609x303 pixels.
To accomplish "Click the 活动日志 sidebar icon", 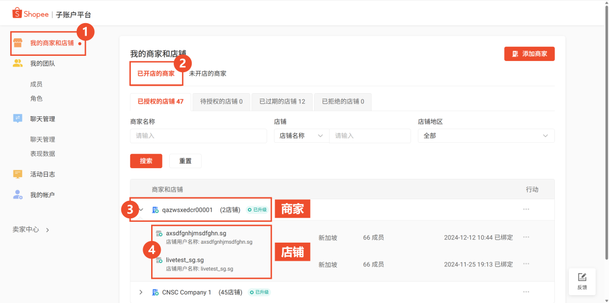I will click(17, 174).
